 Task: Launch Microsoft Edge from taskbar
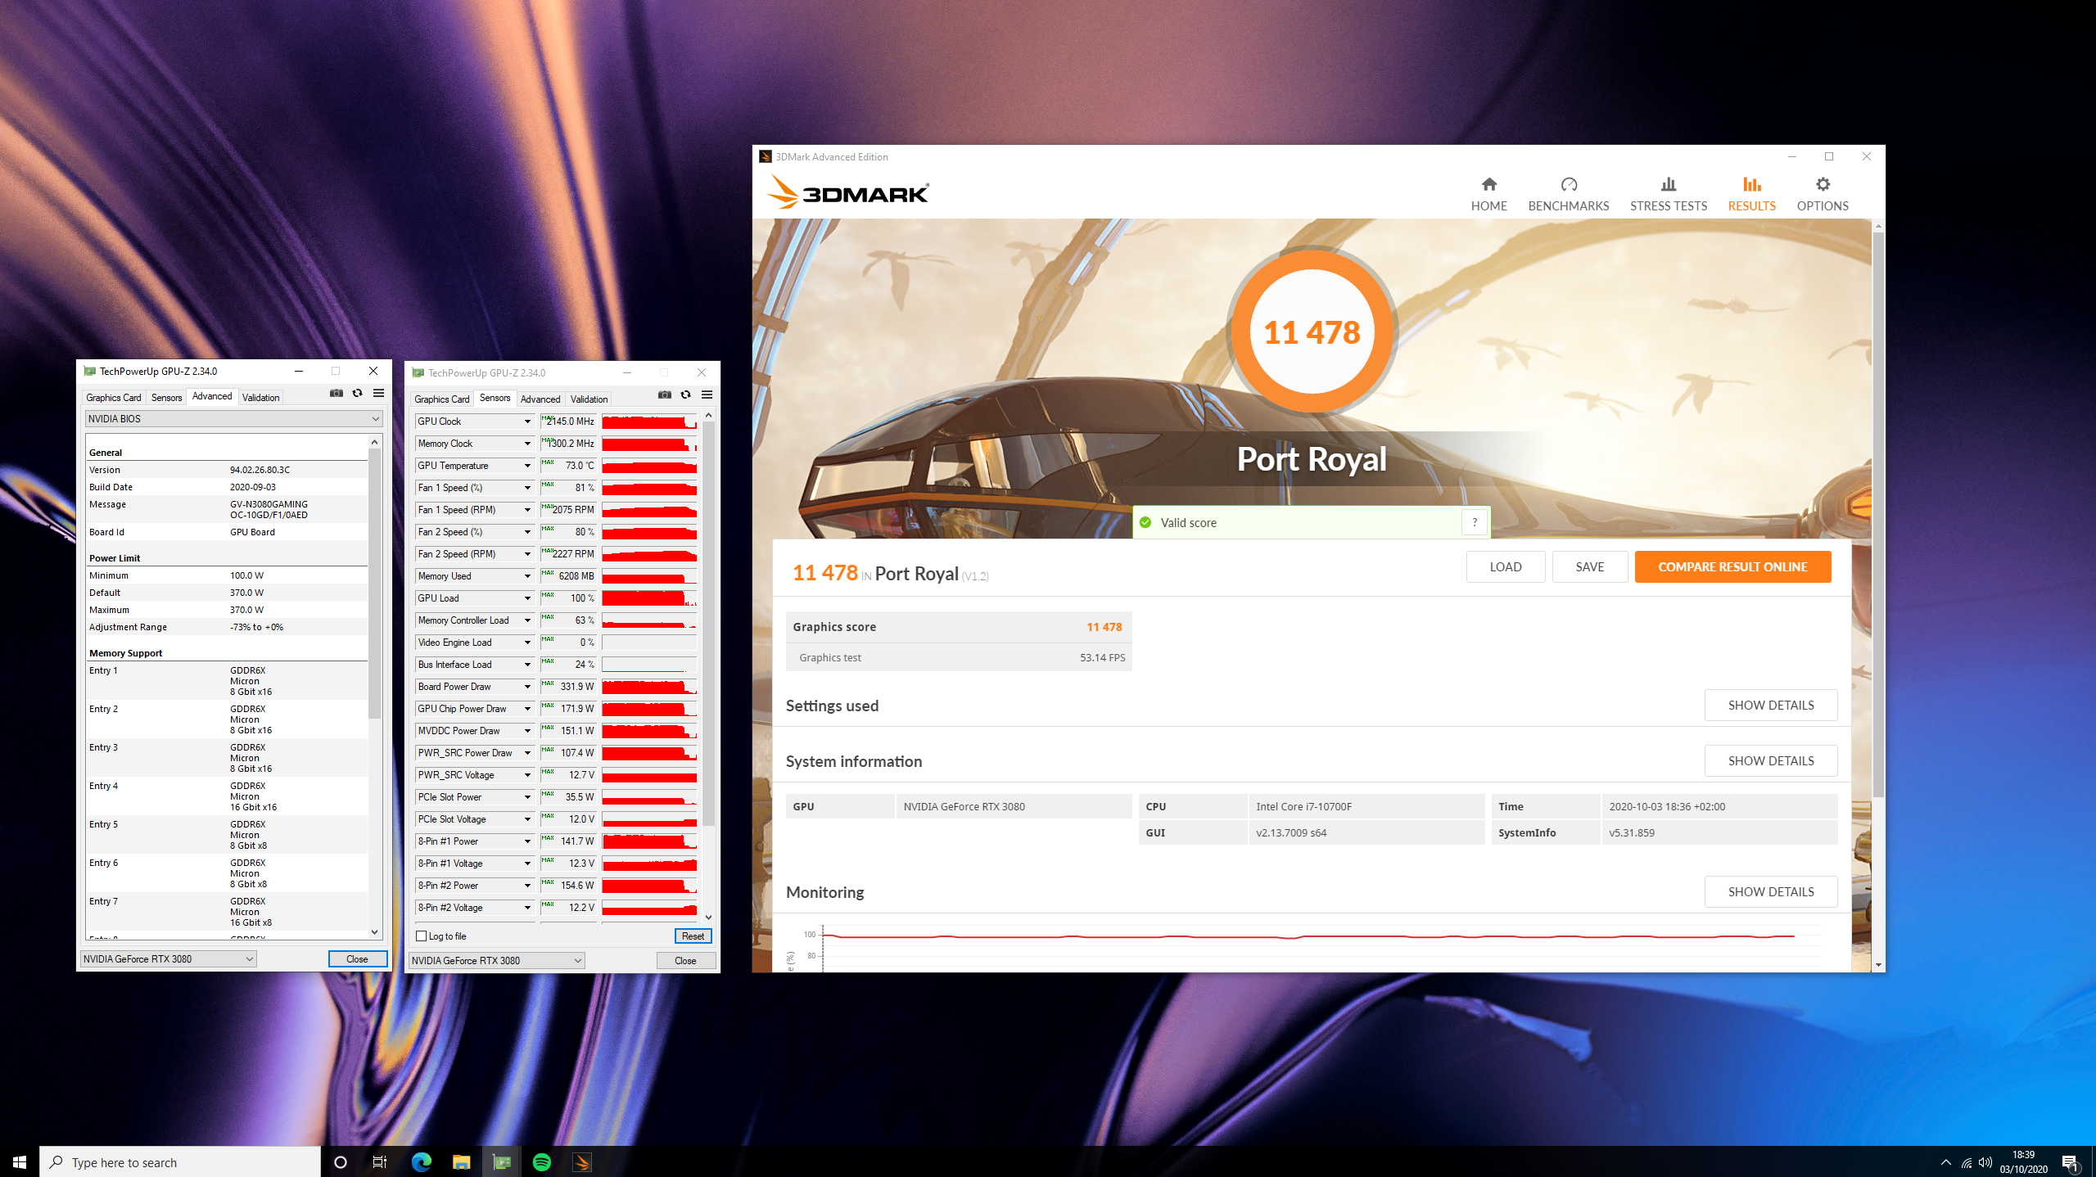tap(421, 1161)
